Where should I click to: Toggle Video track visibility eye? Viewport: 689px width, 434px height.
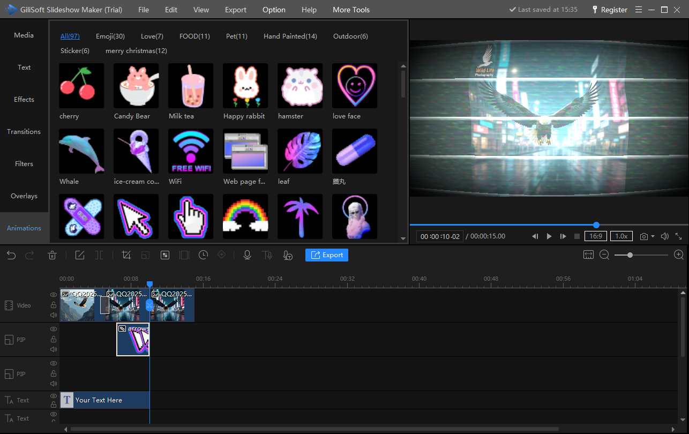click(54, 295)
